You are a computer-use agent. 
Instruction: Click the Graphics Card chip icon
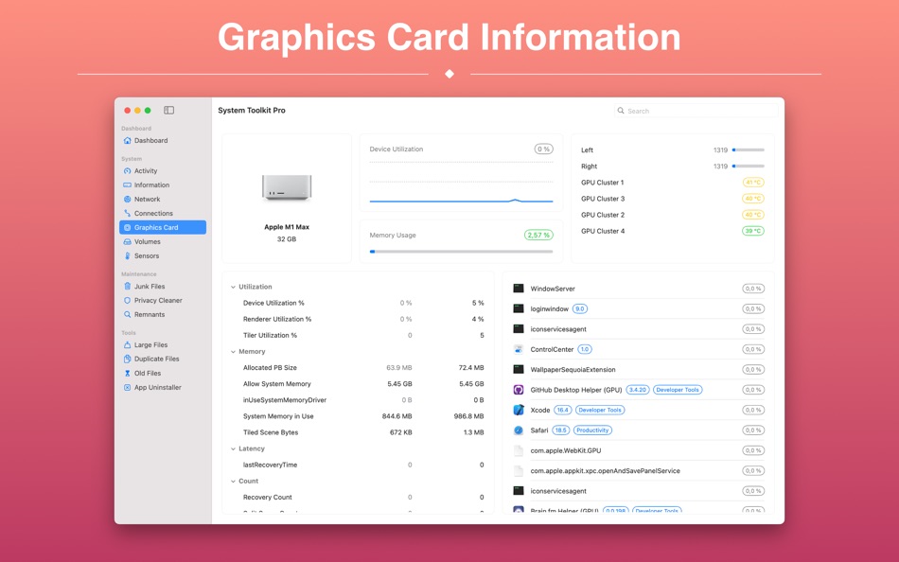tap(128, 228)
